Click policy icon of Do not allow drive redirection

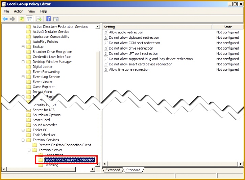tap(106, 48)
